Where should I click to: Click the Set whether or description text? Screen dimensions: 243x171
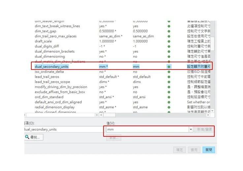click(x=198, y=102)
